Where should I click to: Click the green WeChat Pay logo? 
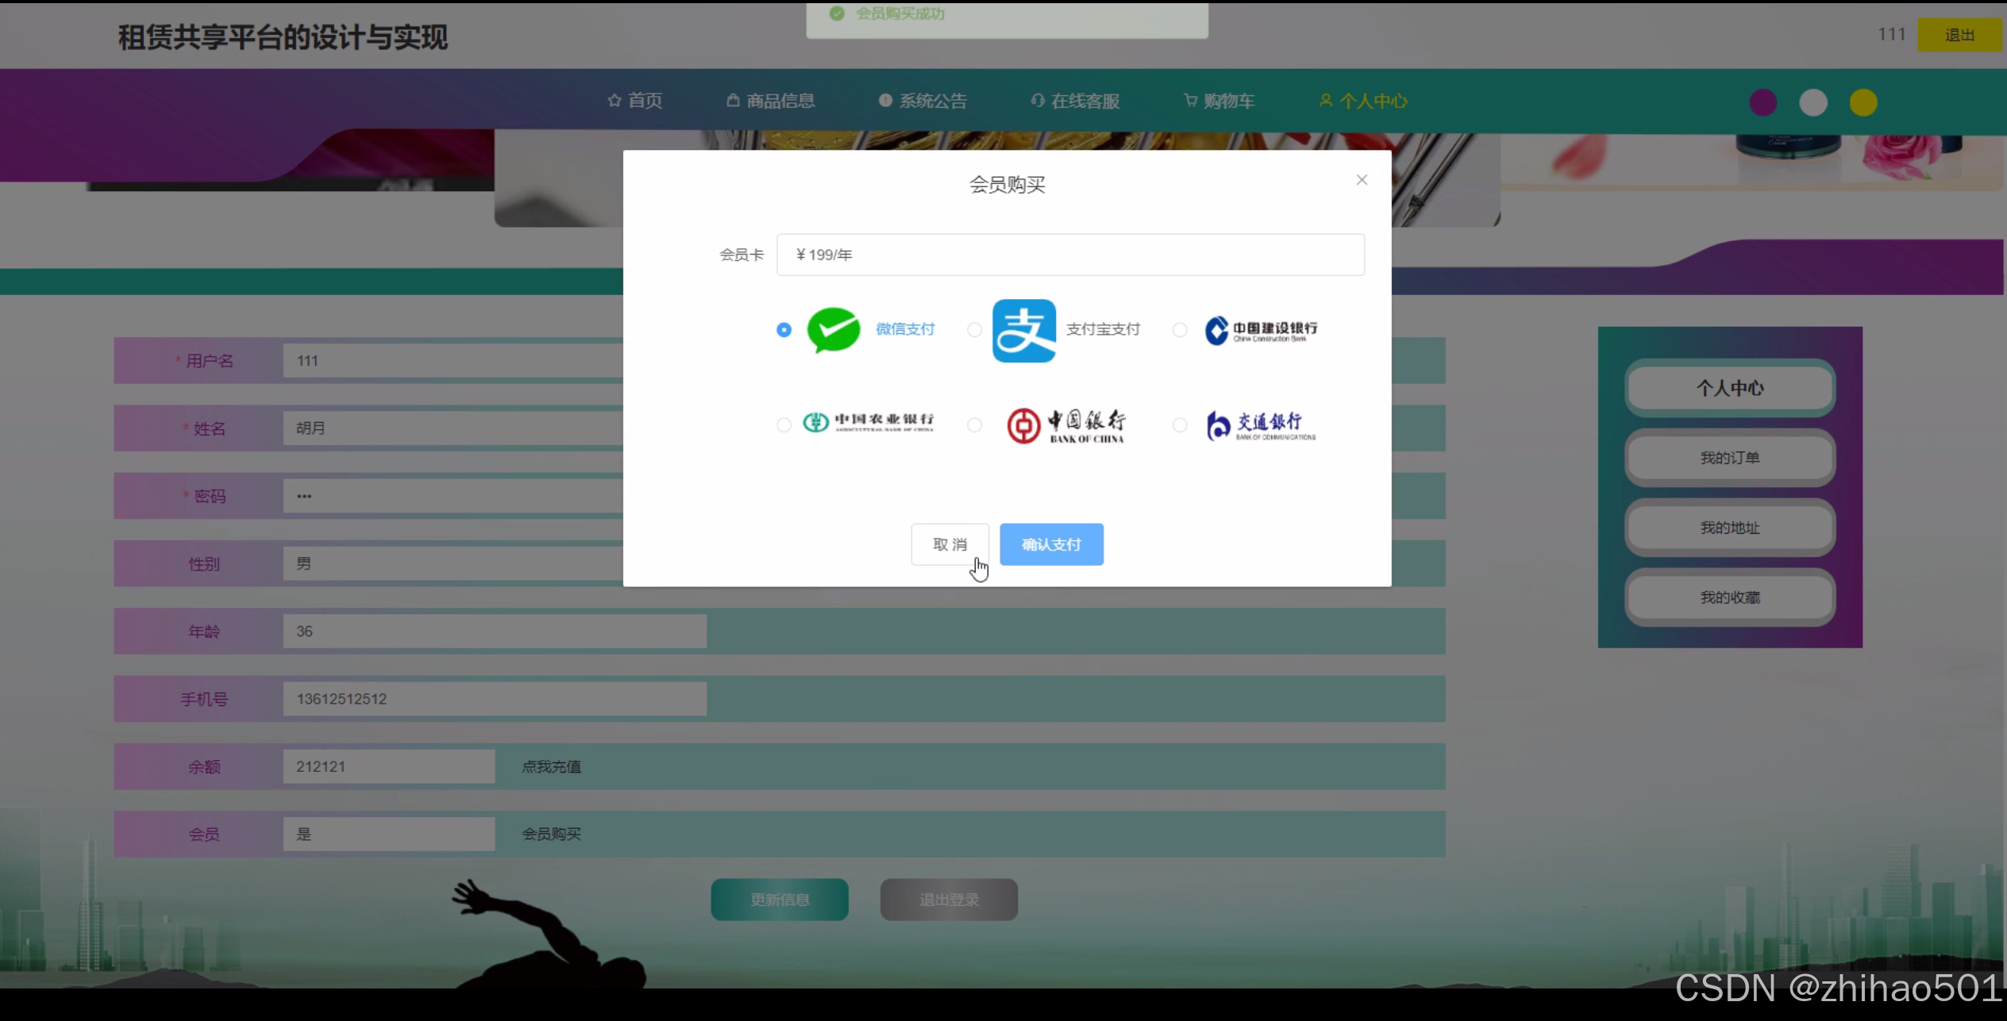(834, 329)
